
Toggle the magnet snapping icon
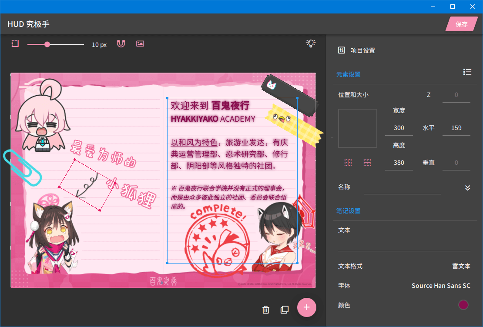click(121, 44)
